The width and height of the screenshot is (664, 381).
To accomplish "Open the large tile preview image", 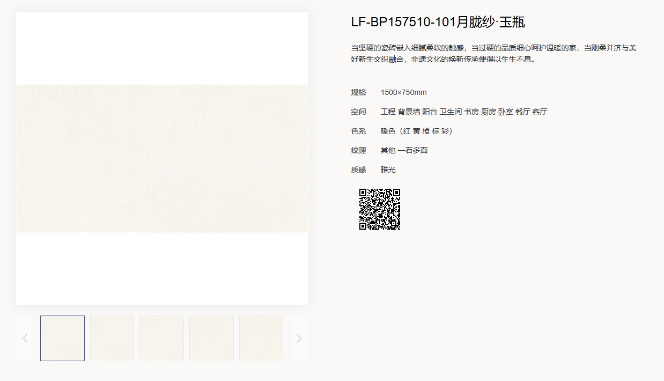I will pos(162,158).
